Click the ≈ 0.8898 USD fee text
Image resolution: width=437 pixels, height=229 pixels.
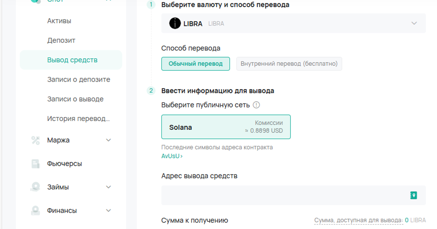264,131
